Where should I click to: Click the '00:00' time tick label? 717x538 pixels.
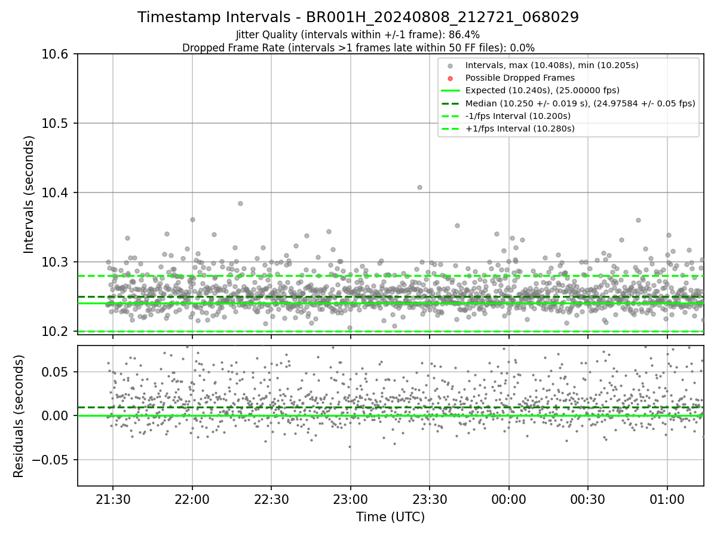pos(509,499)
